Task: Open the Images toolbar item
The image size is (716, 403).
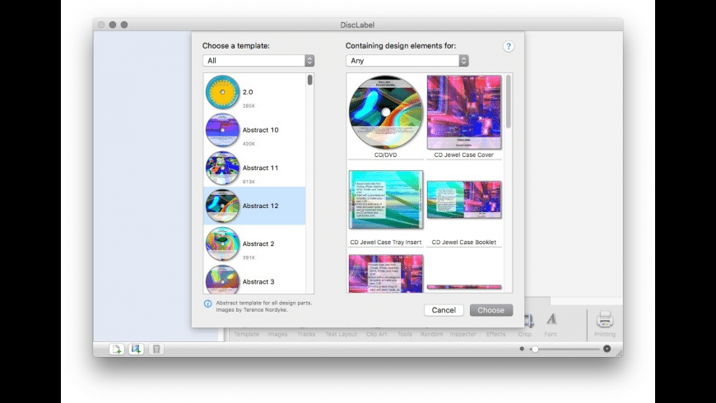Action: pos(277,334)
